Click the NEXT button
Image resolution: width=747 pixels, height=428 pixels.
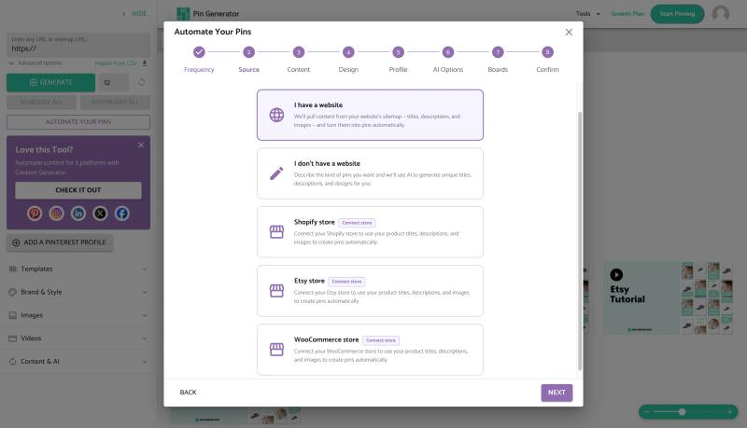[557, 393]
